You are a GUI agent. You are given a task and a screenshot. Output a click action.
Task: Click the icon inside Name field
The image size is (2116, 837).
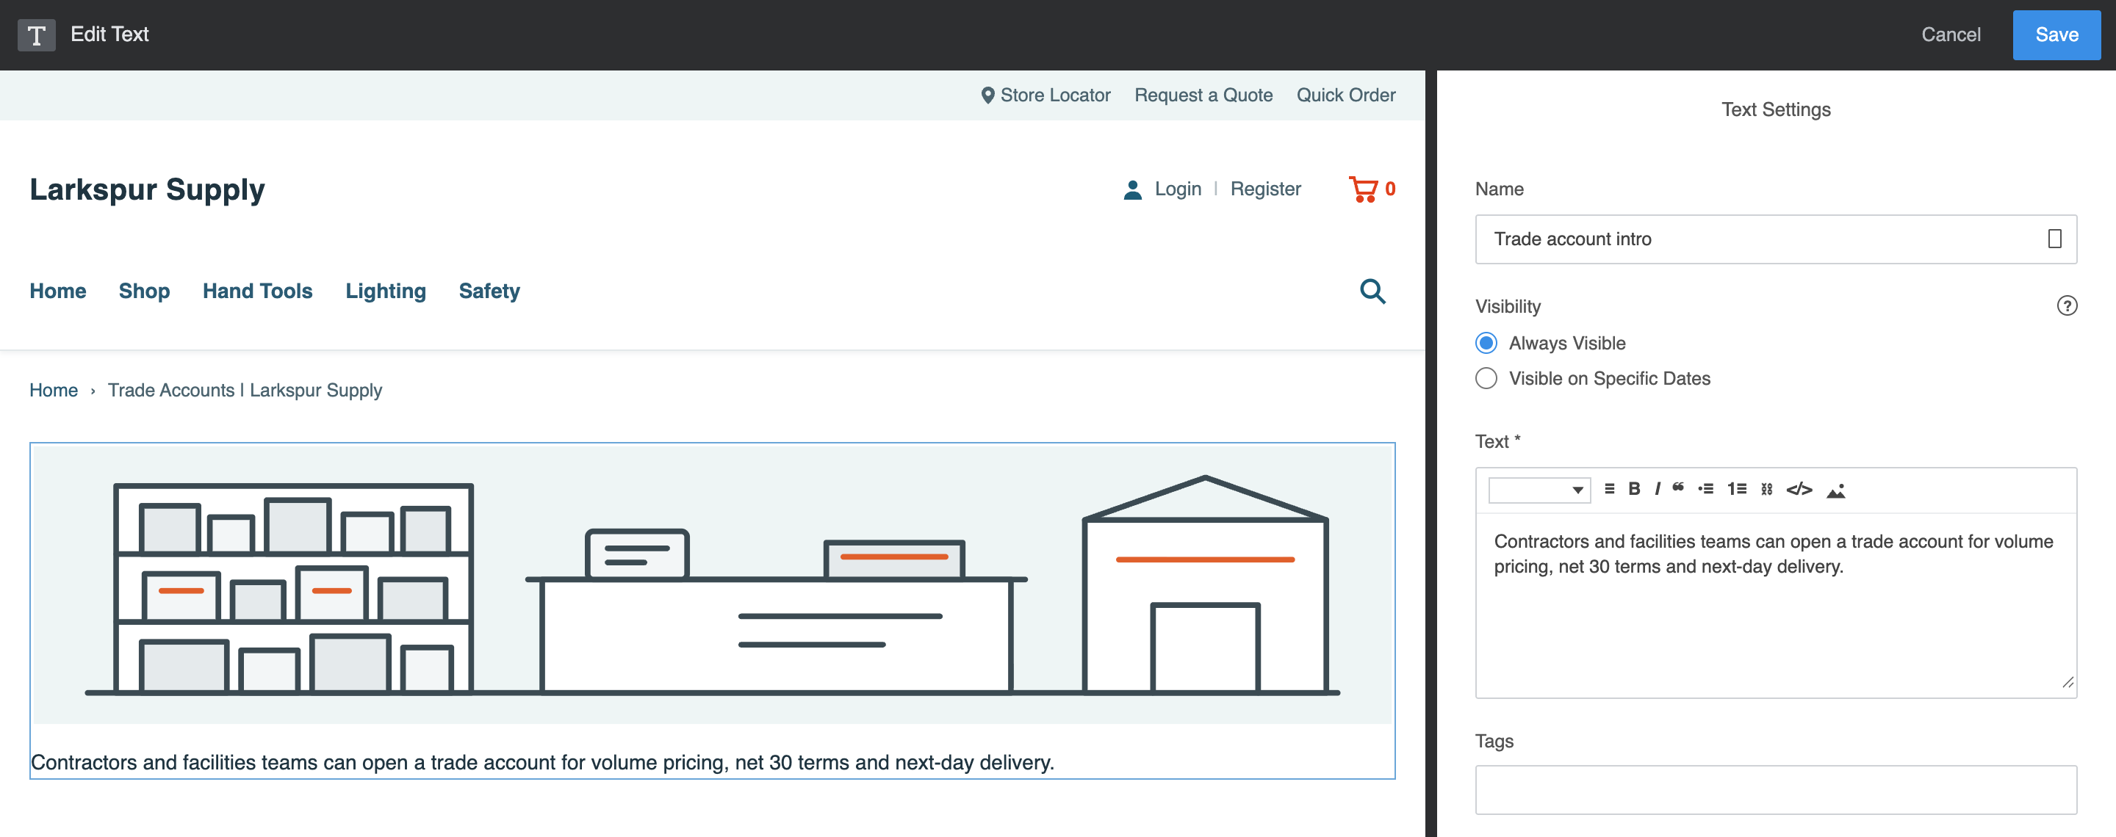point(2054,239)
